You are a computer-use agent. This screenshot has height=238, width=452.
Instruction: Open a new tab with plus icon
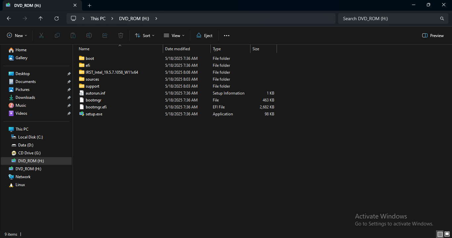pos(89,5)
